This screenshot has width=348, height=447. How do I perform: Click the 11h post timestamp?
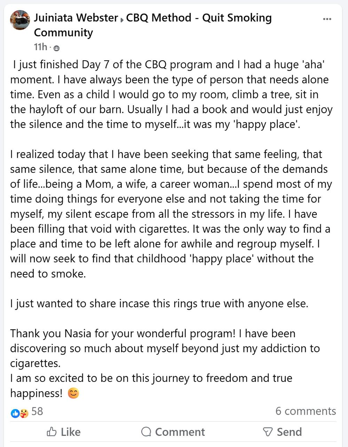40,47
